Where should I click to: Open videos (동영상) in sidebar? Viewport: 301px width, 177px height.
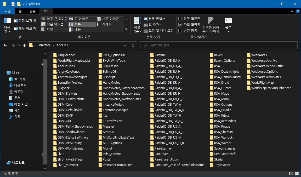[x=16, y=92]
